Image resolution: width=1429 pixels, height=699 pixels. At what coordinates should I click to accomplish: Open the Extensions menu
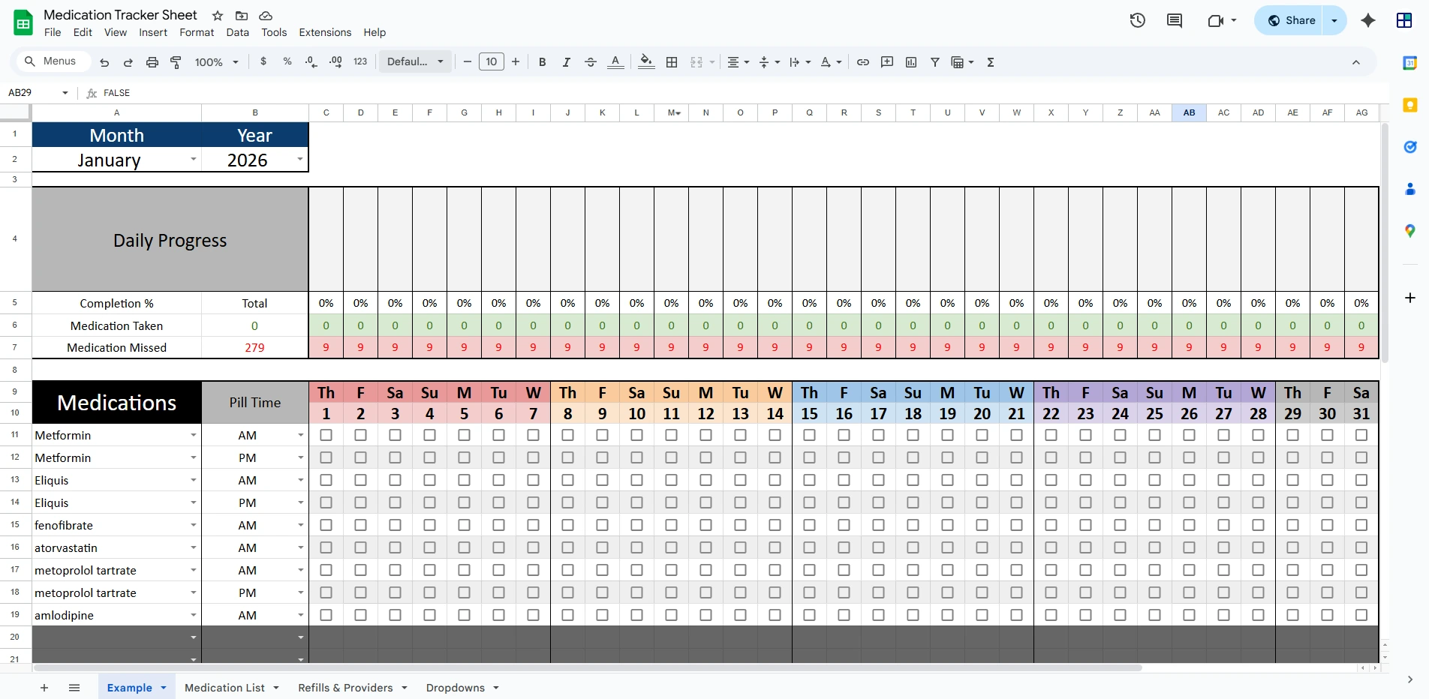324,32
